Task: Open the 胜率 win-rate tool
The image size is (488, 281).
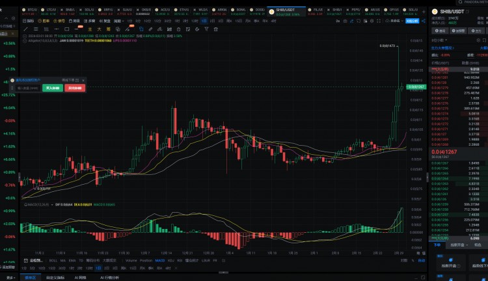Action: pos(43,21)
